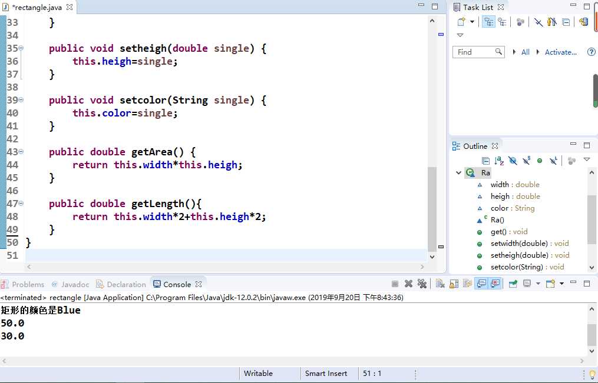
Task: Click Remove All Terminated Launches icon
Action: click(x=422, y=284)
